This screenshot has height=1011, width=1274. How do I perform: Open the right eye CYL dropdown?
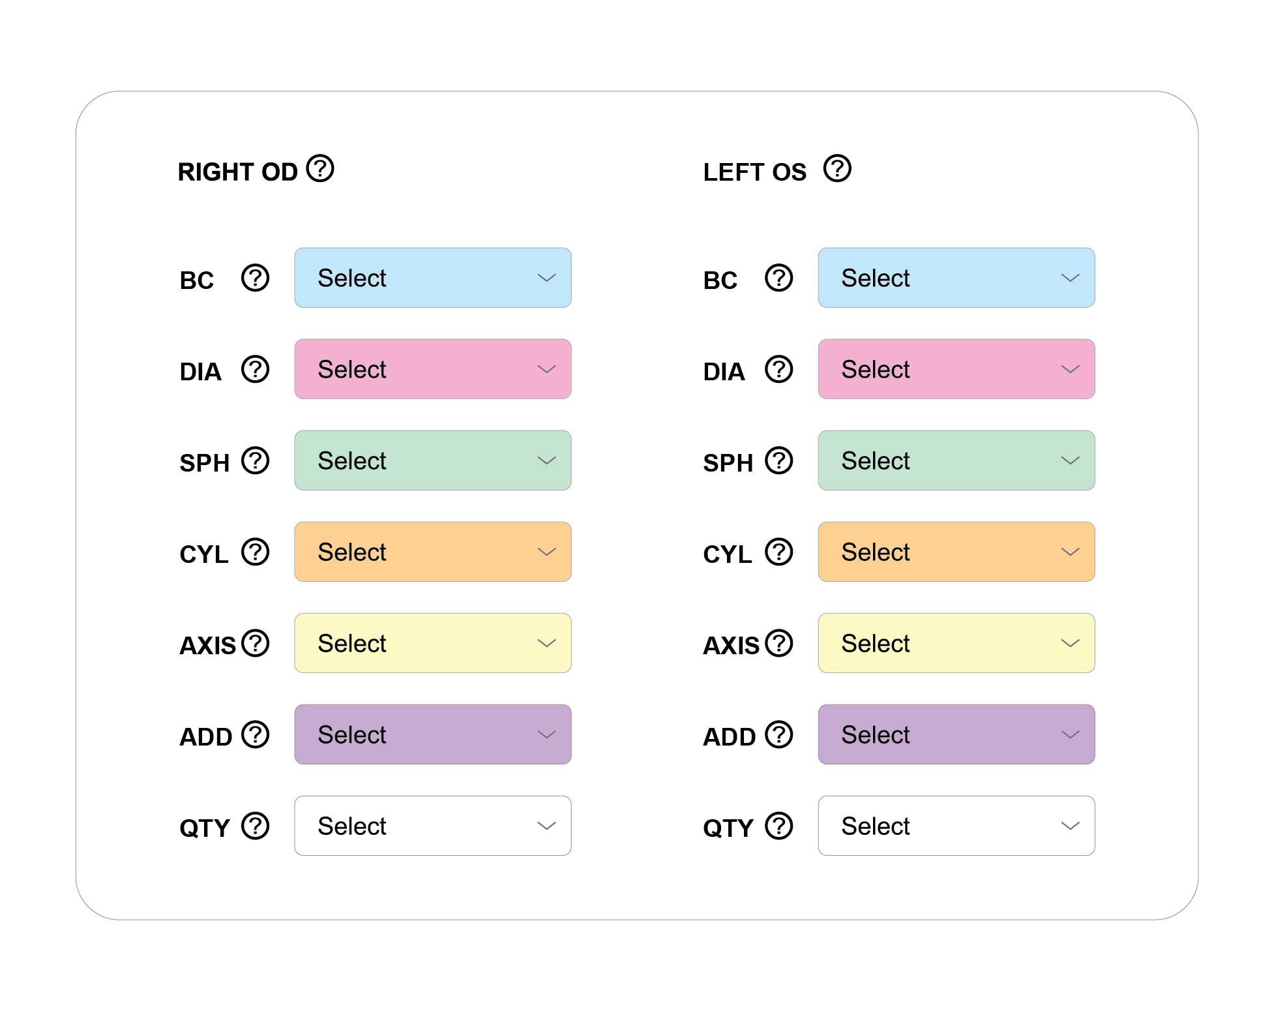click(432, 552)
